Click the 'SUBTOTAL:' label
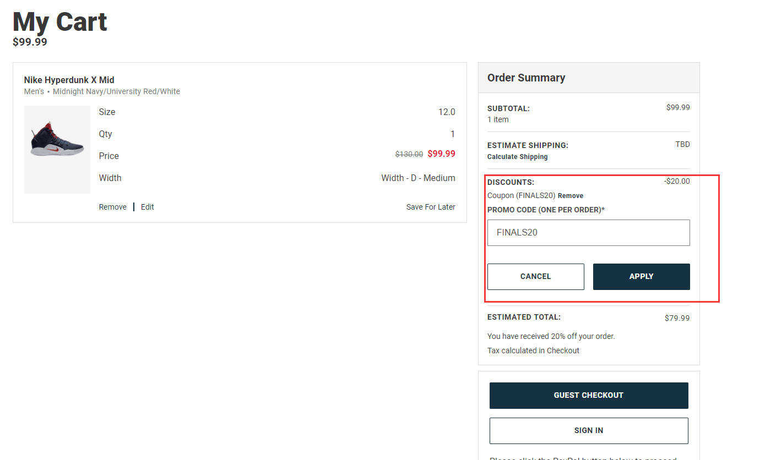 tap(509, 109)
